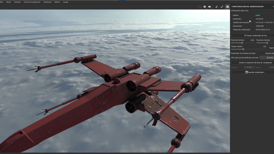The image size is (274, 154).
Task: Select the Iray rendering camera icon
Action: point(227,7)
